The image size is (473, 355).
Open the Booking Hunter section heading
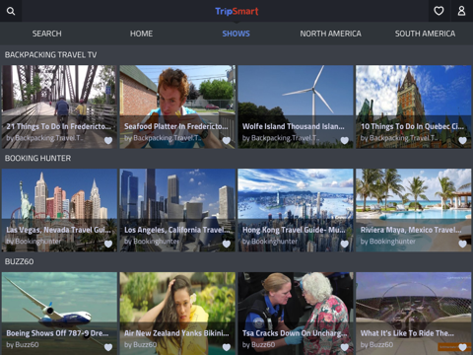(37, 158)
